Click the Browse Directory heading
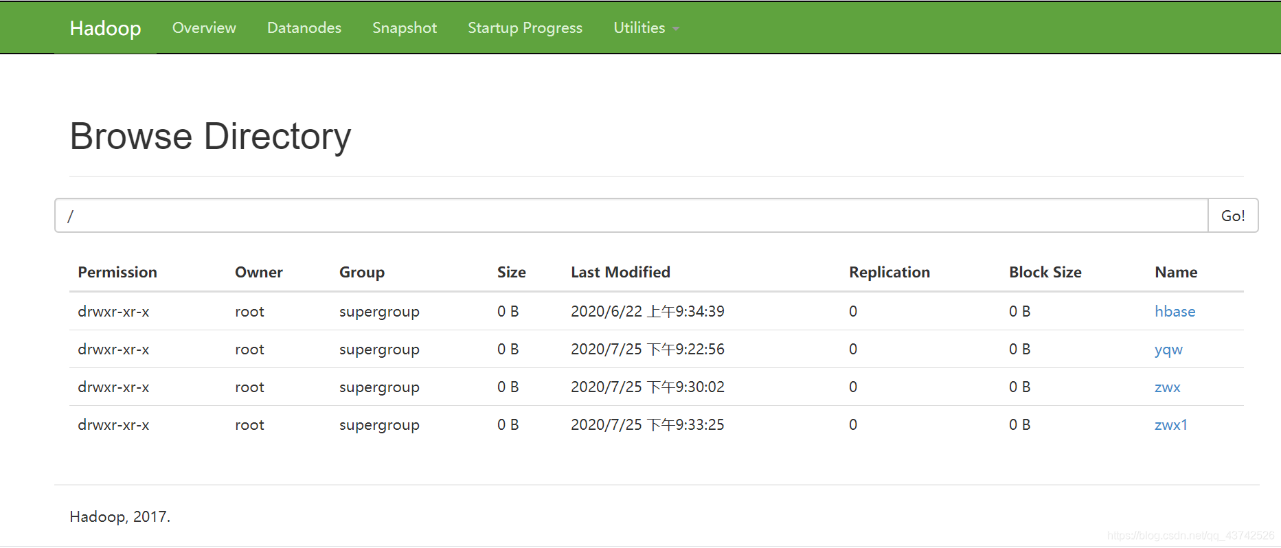1281x548 pixels. pos(210,137)
